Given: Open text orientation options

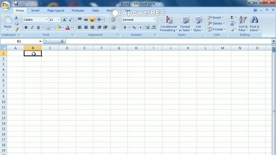Looking at the screenshot, I should click(x=100, y=19).
